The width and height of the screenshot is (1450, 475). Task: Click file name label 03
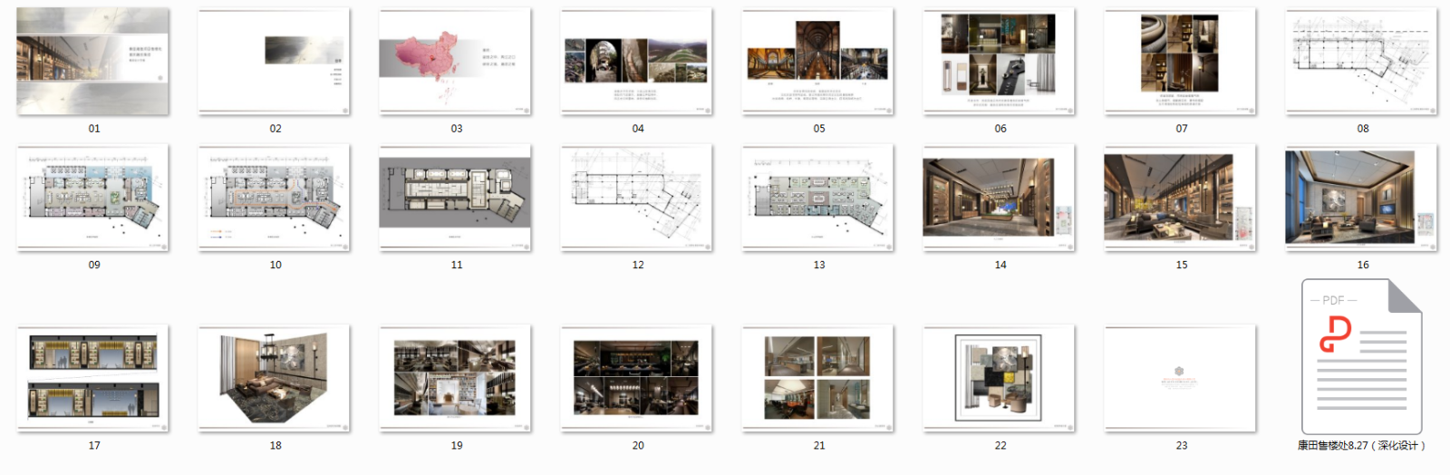click(x=457, y=129)
